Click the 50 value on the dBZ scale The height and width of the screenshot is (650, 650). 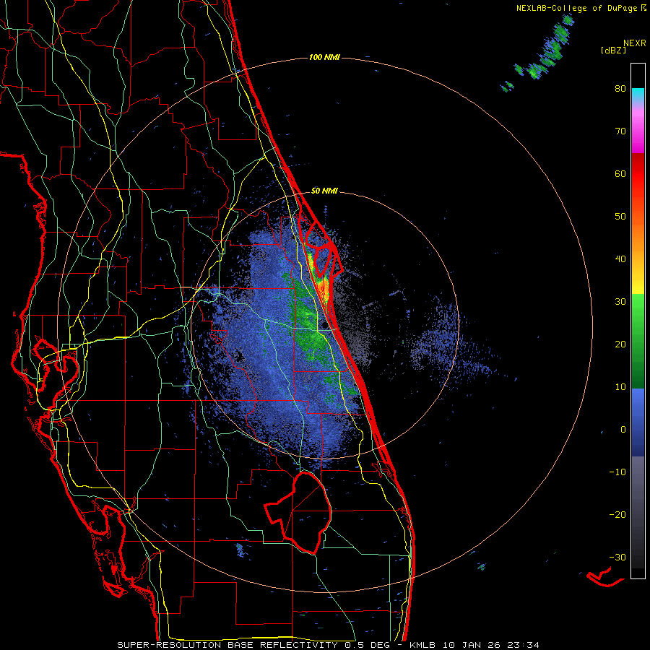click(620, 217)
